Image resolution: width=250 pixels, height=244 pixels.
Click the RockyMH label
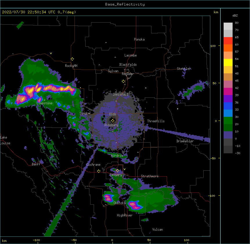click(x=71, y=65)
